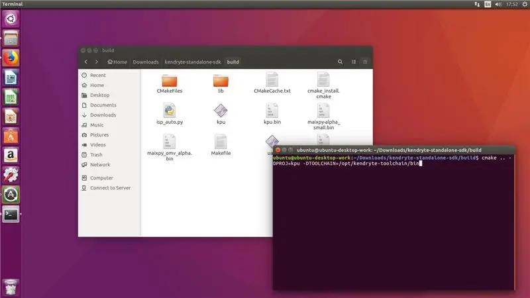
Task: Open LibreOffice Impress from the launcher
Action: 11,117
